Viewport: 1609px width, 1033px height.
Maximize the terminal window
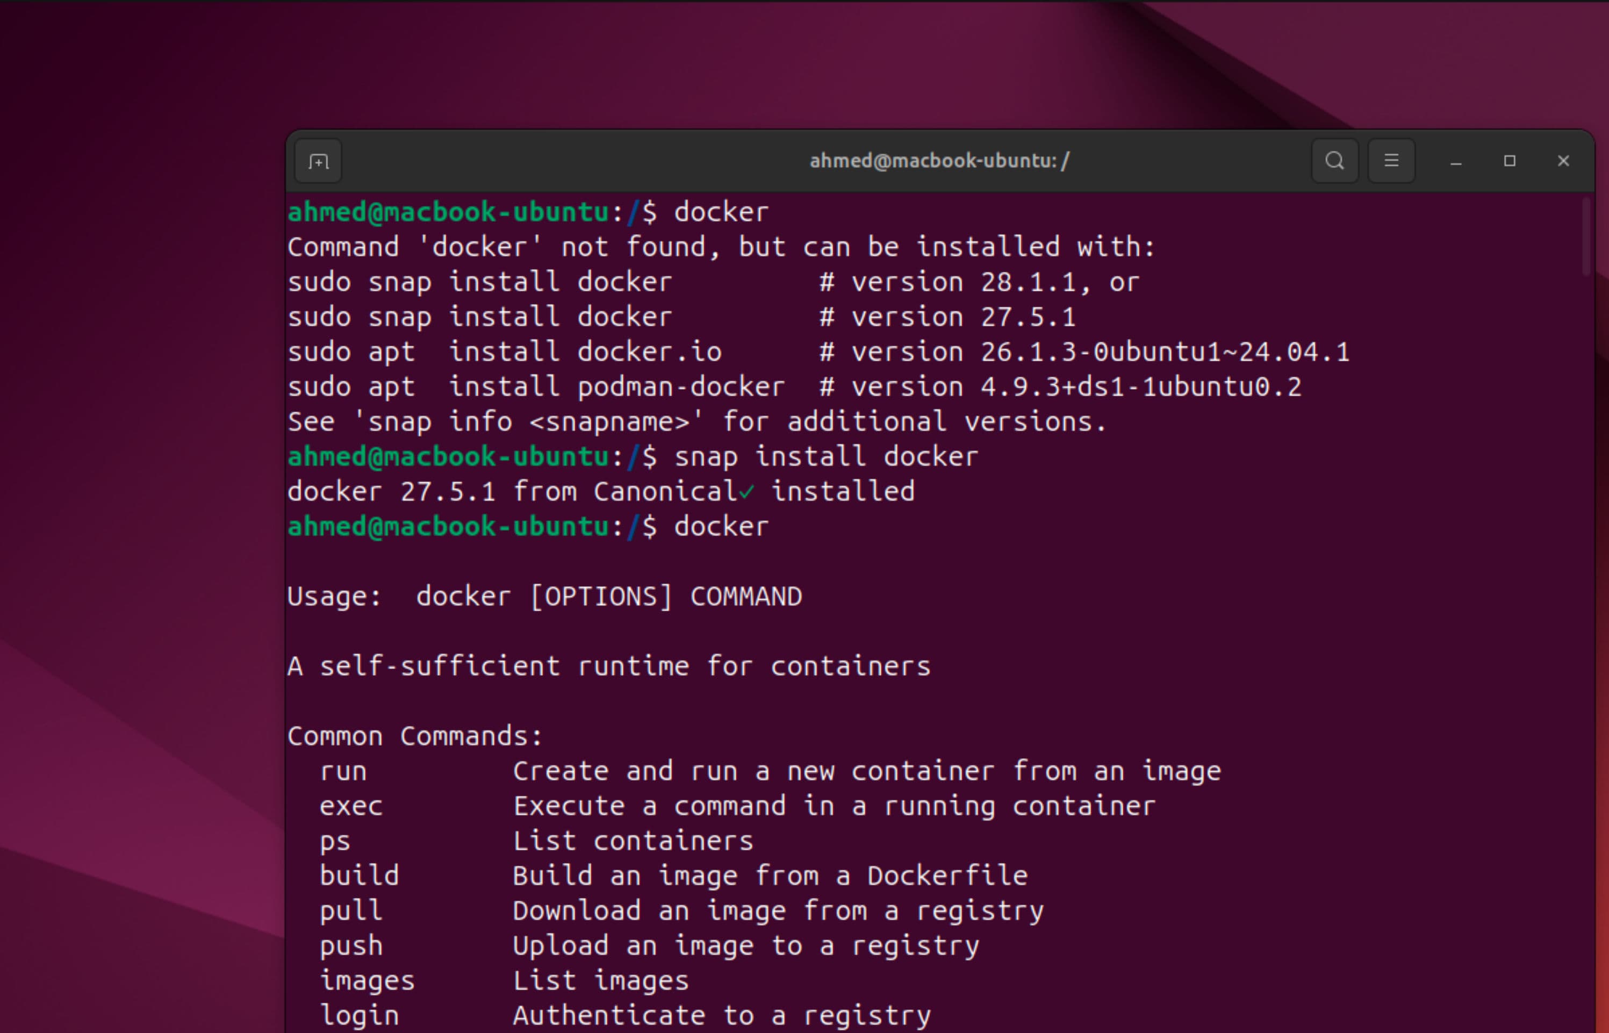(1509, 161)
